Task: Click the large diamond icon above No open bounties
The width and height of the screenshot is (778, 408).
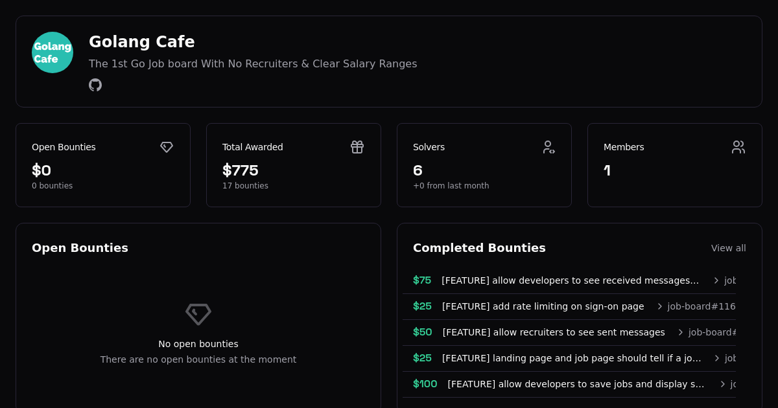Action: click(198, 314)
